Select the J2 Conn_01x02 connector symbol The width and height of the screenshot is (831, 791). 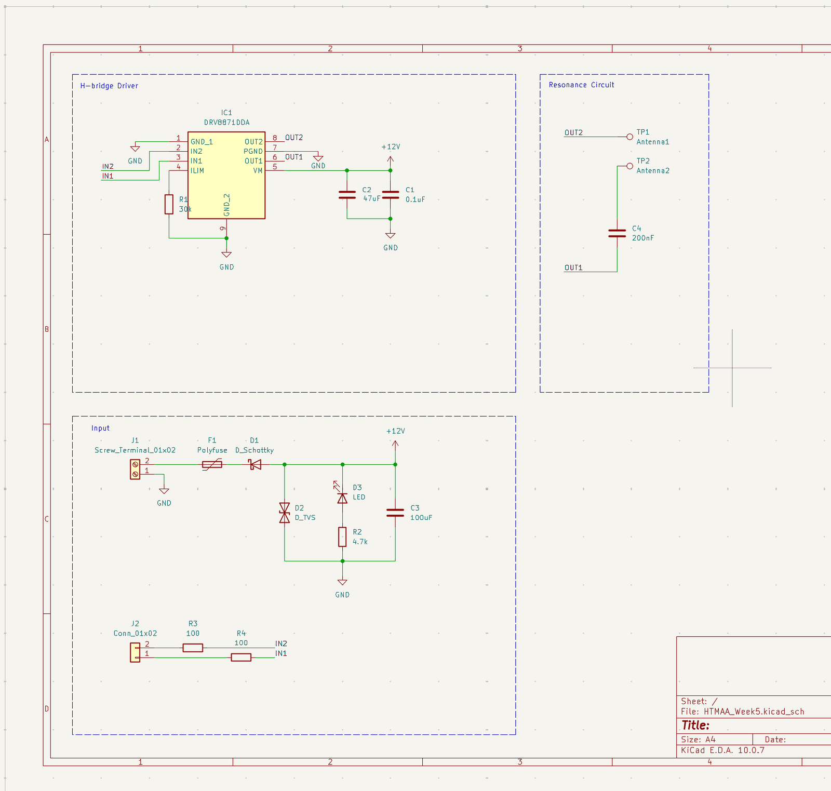(135, 653)
